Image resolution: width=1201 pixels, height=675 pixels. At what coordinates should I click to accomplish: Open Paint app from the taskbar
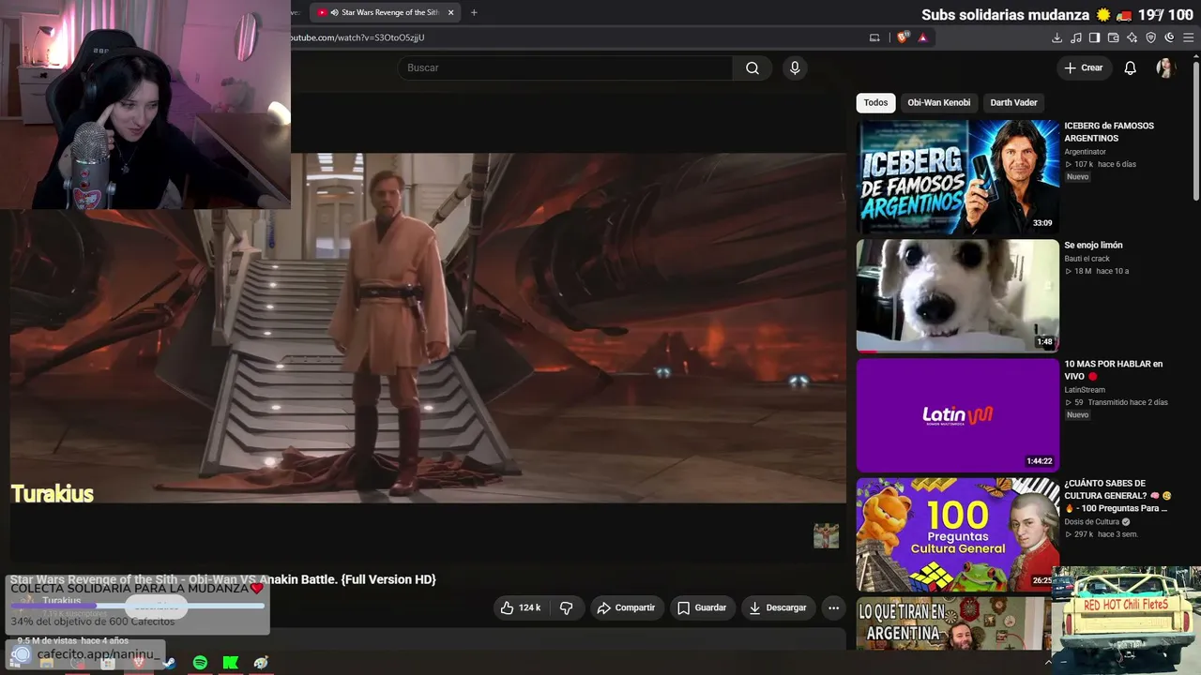[261, 663]
